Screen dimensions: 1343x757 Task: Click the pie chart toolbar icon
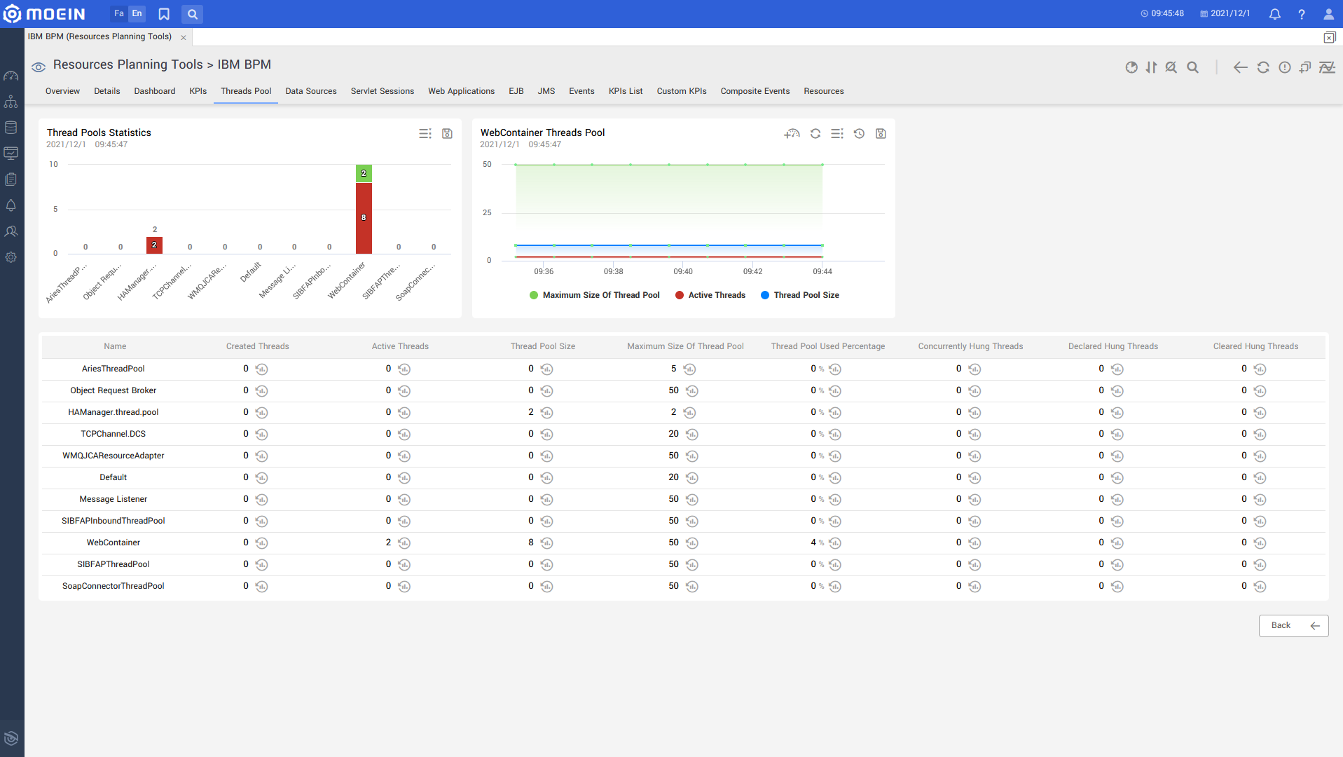1131,67
